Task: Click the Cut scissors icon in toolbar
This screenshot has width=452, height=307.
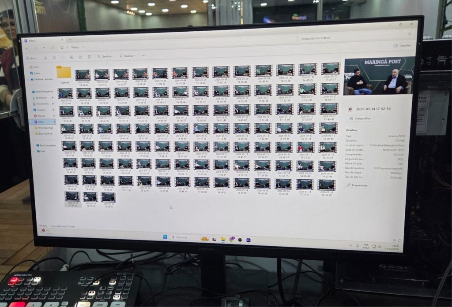Action: coord(45,58)
